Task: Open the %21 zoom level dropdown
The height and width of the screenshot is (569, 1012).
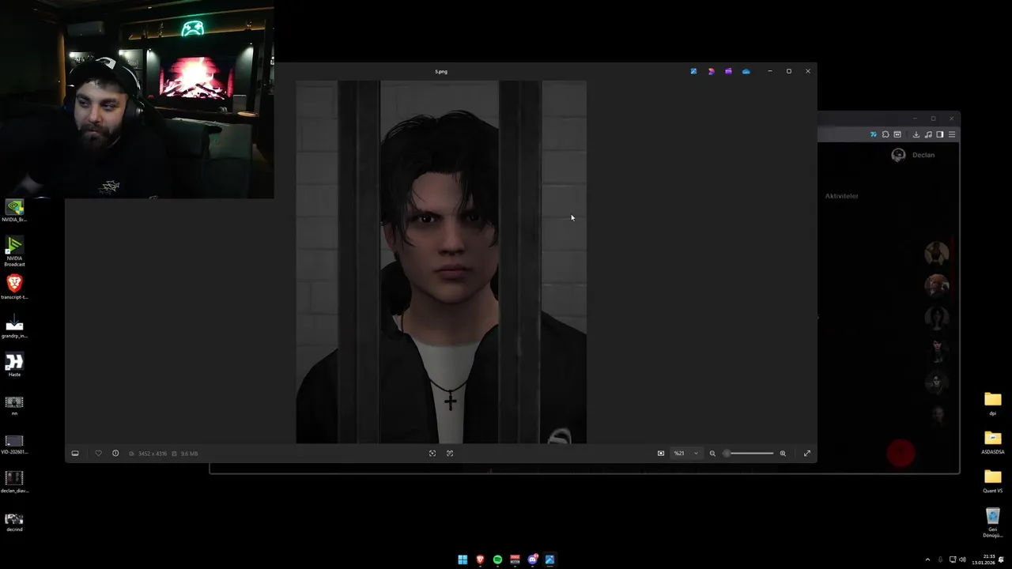Action: pyautogui.click(x=685, y=454)
